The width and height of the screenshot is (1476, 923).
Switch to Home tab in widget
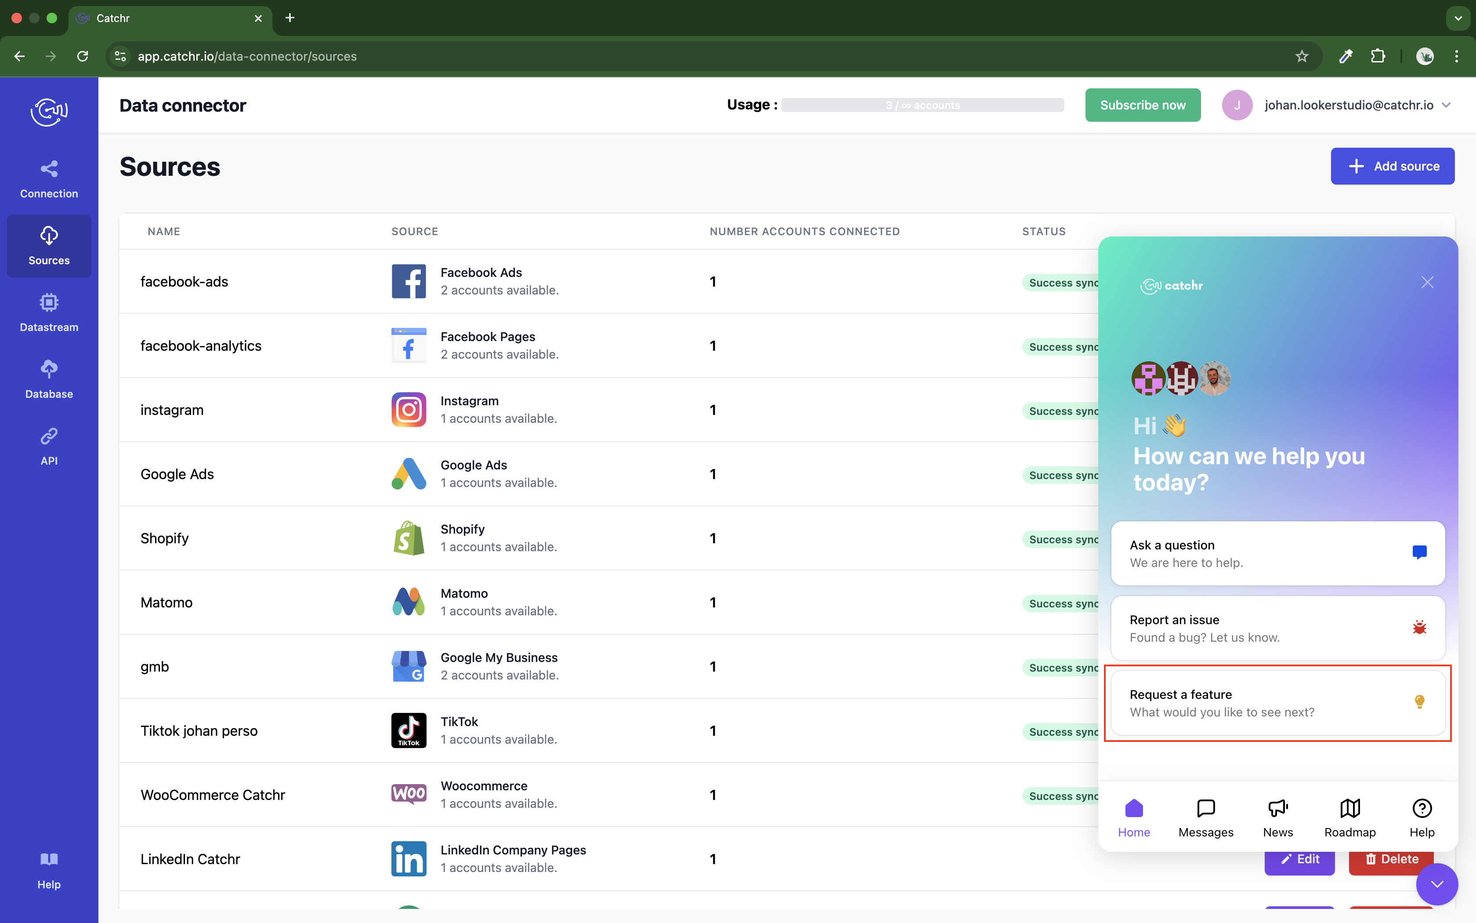[1134, 818]
